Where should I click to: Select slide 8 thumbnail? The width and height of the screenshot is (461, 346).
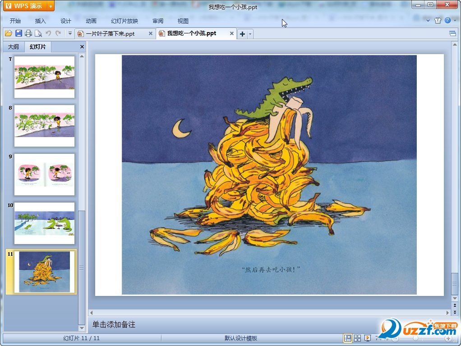44,126
